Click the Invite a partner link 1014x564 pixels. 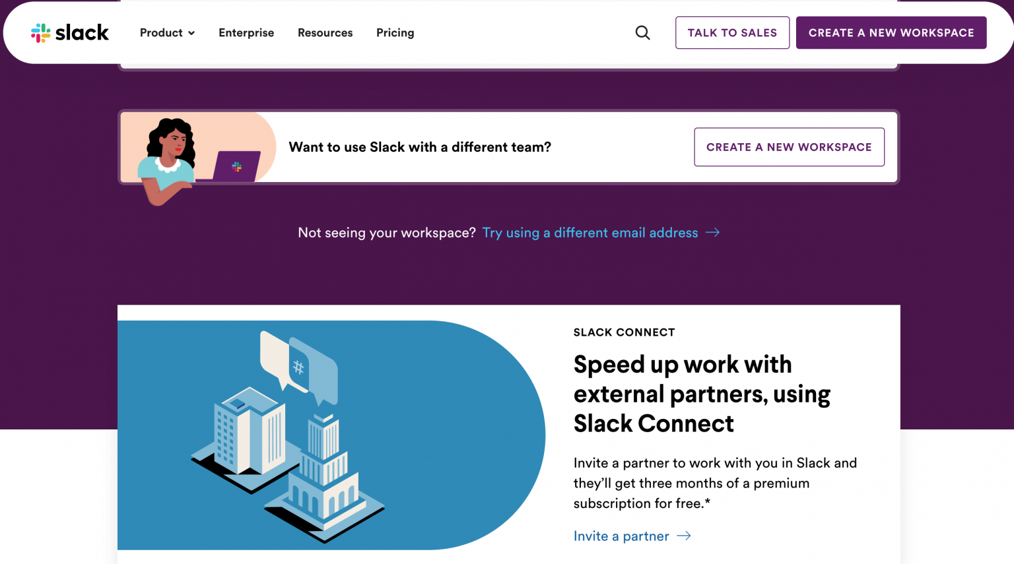click(x=621, y=536)
